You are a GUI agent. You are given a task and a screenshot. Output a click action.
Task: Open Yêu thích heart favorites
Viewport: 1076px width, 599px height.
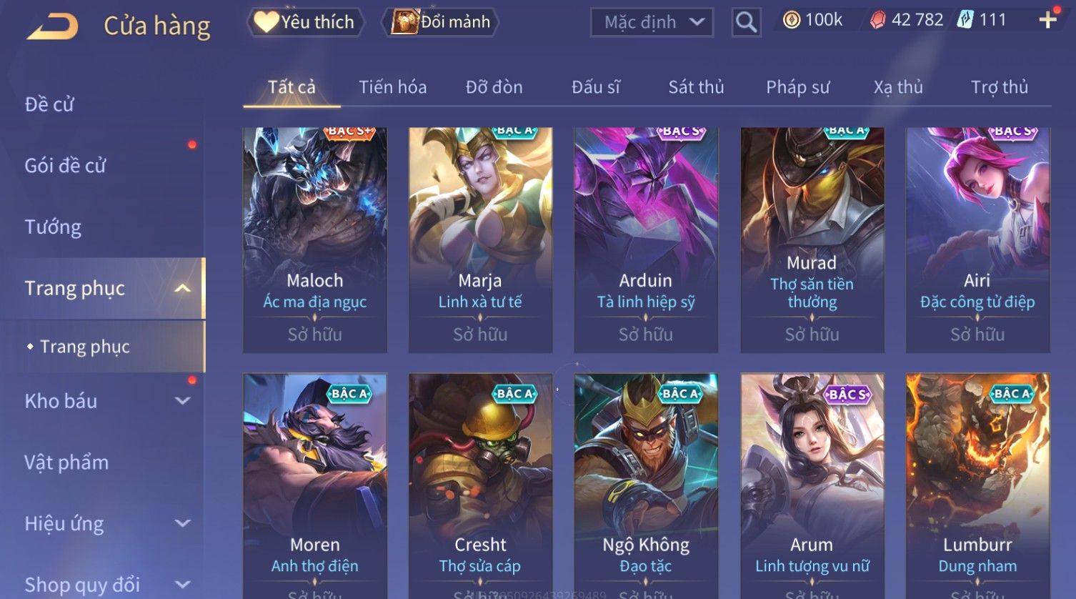click(305, 22)
